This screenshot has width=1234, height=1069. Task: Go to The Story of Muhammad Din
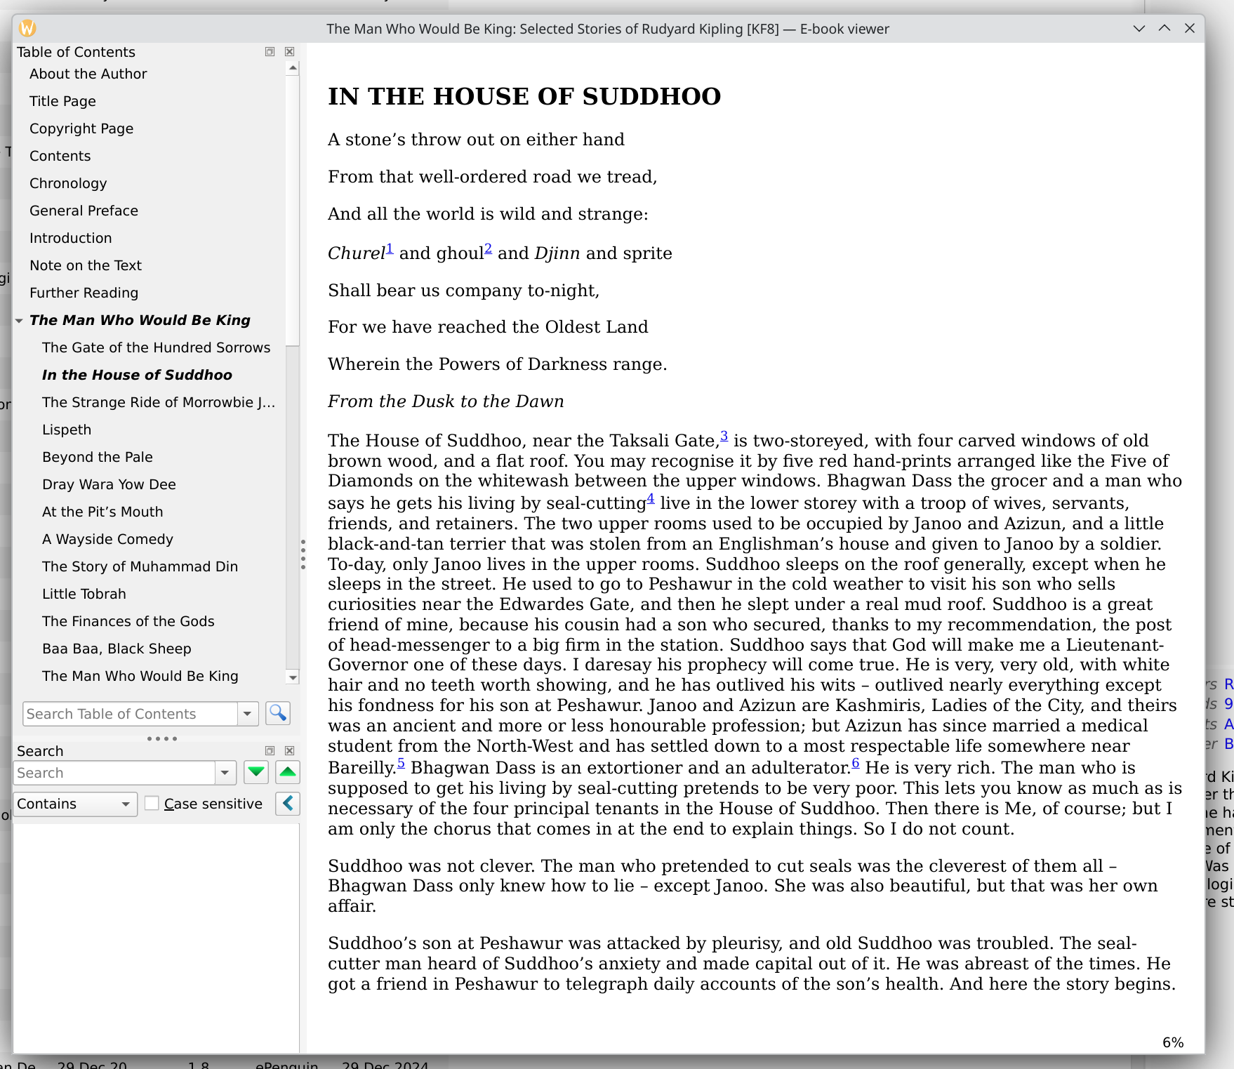140,566
